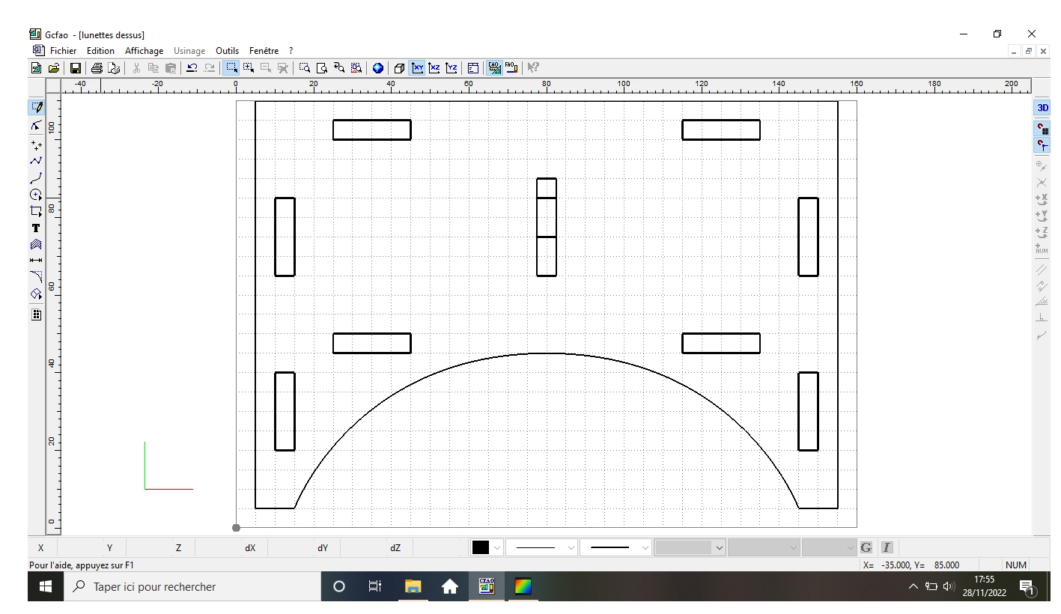Switch to the XZ plane view

[435, 67]
